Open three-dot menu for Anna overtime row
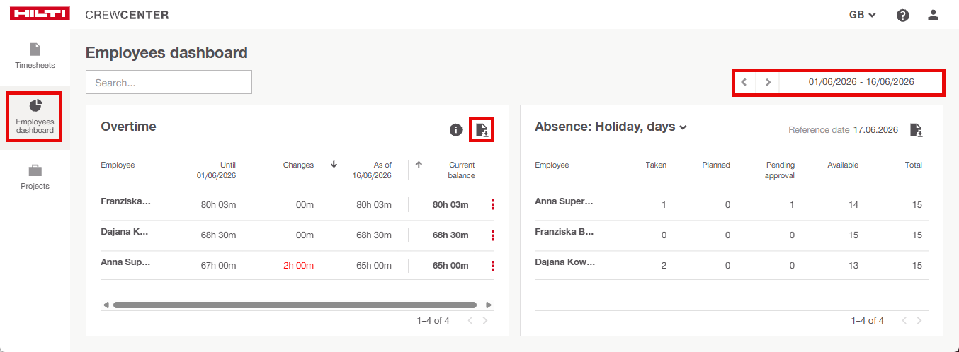959x352 pixels. pos(492,266)
